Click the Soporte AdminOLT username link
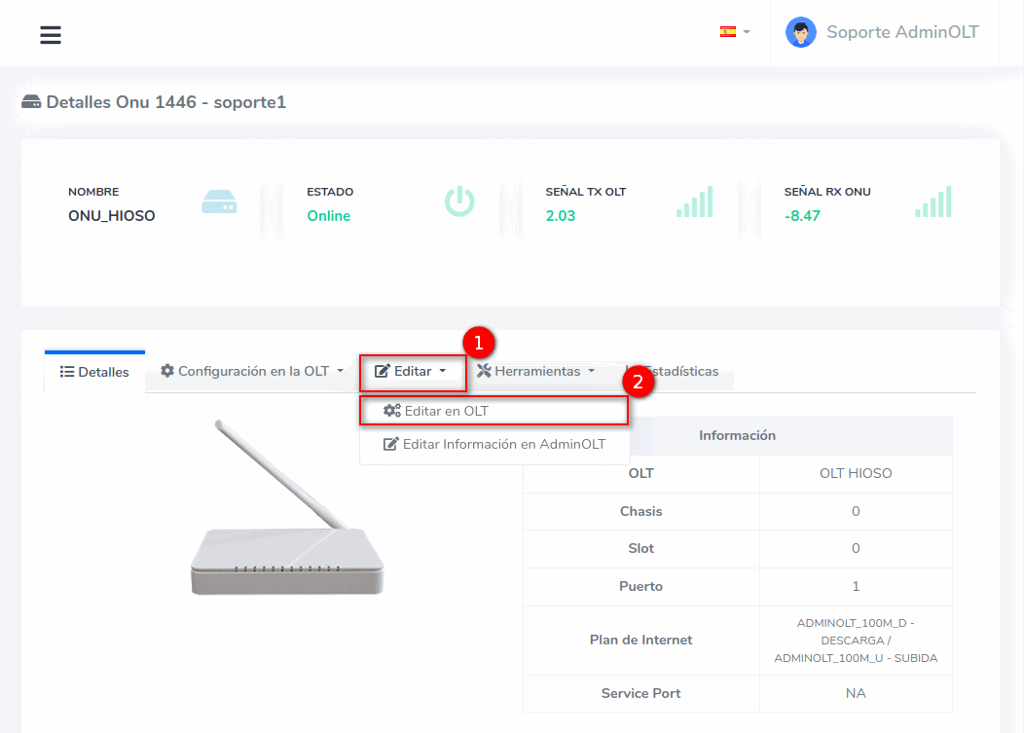This screenshot has width=1024, height=733. (901, 32)
